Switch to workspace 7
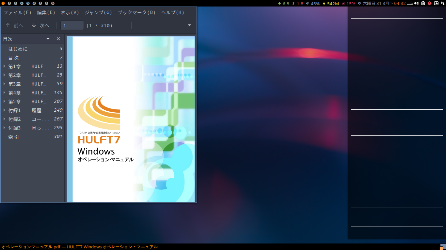Viewport: 446px width, 250px height. click(40, 3)
